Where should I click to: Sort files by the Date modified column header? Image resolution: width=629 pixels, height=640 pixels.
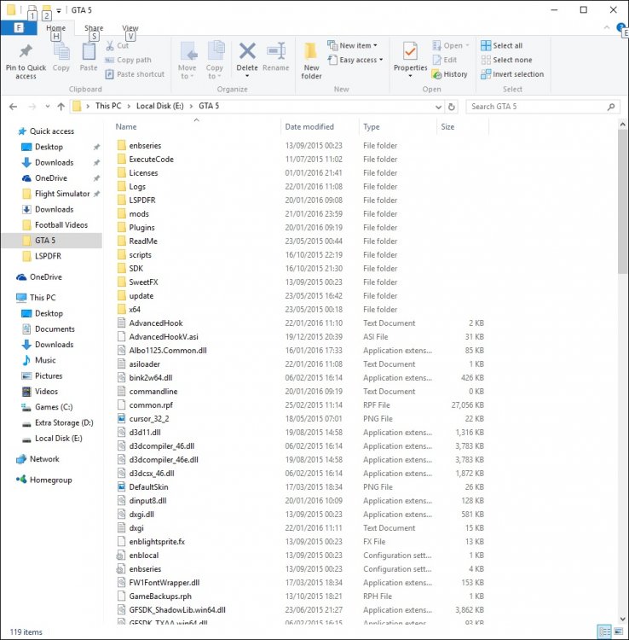pos(309,127)
